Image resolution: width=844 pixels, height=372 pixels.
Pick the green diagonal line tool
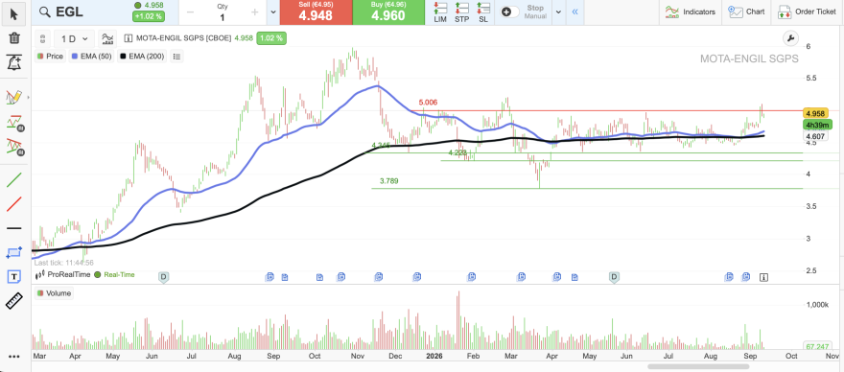(14, 179)
